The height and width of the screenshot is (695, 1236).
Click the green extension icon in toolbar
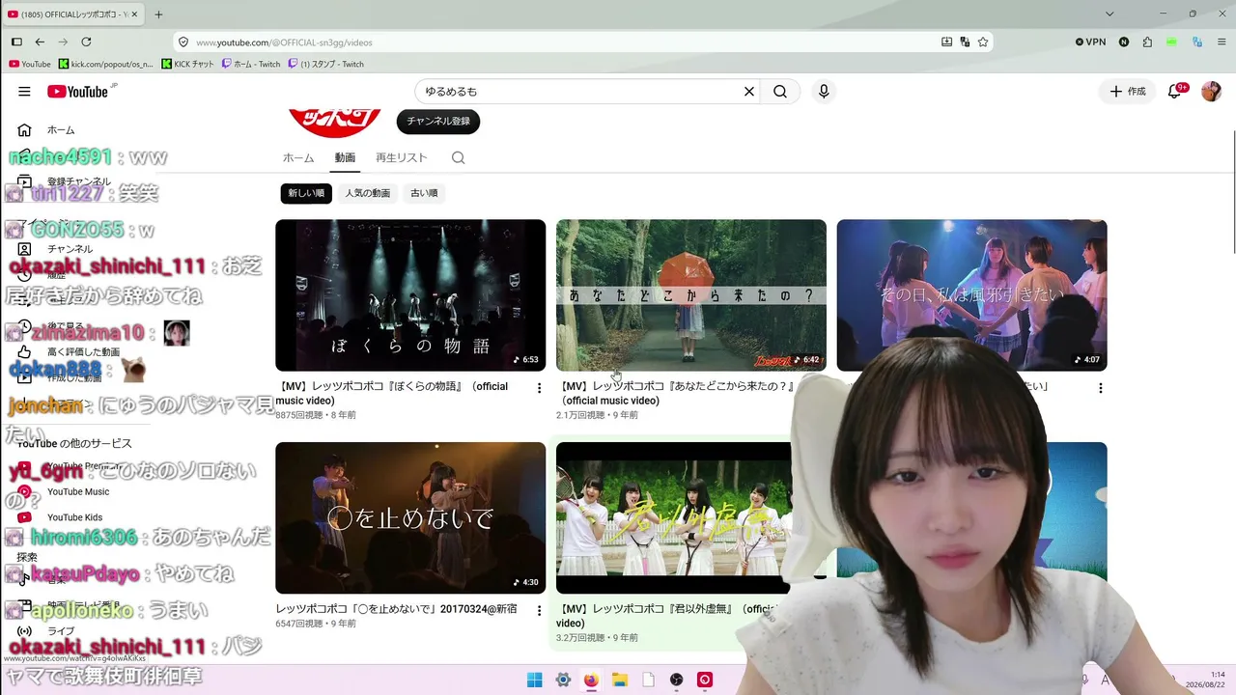click(1171, 42)
